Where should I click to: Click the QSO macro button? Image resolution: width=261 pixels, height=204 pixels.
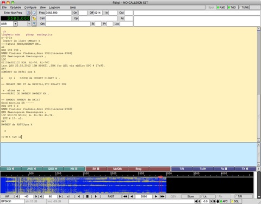53,169
